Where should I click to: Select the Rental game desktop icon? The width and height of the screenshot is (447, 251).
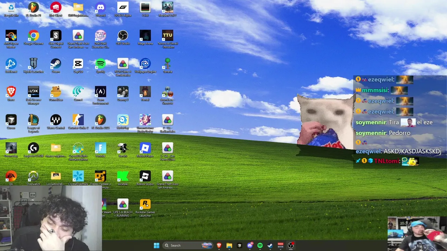145,94
